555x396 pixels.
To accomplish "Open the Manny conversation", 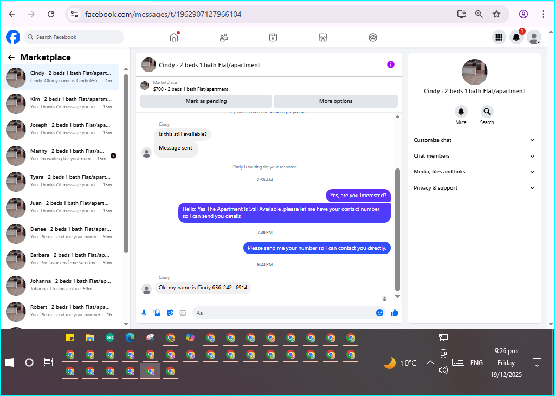I will point(61,155).
